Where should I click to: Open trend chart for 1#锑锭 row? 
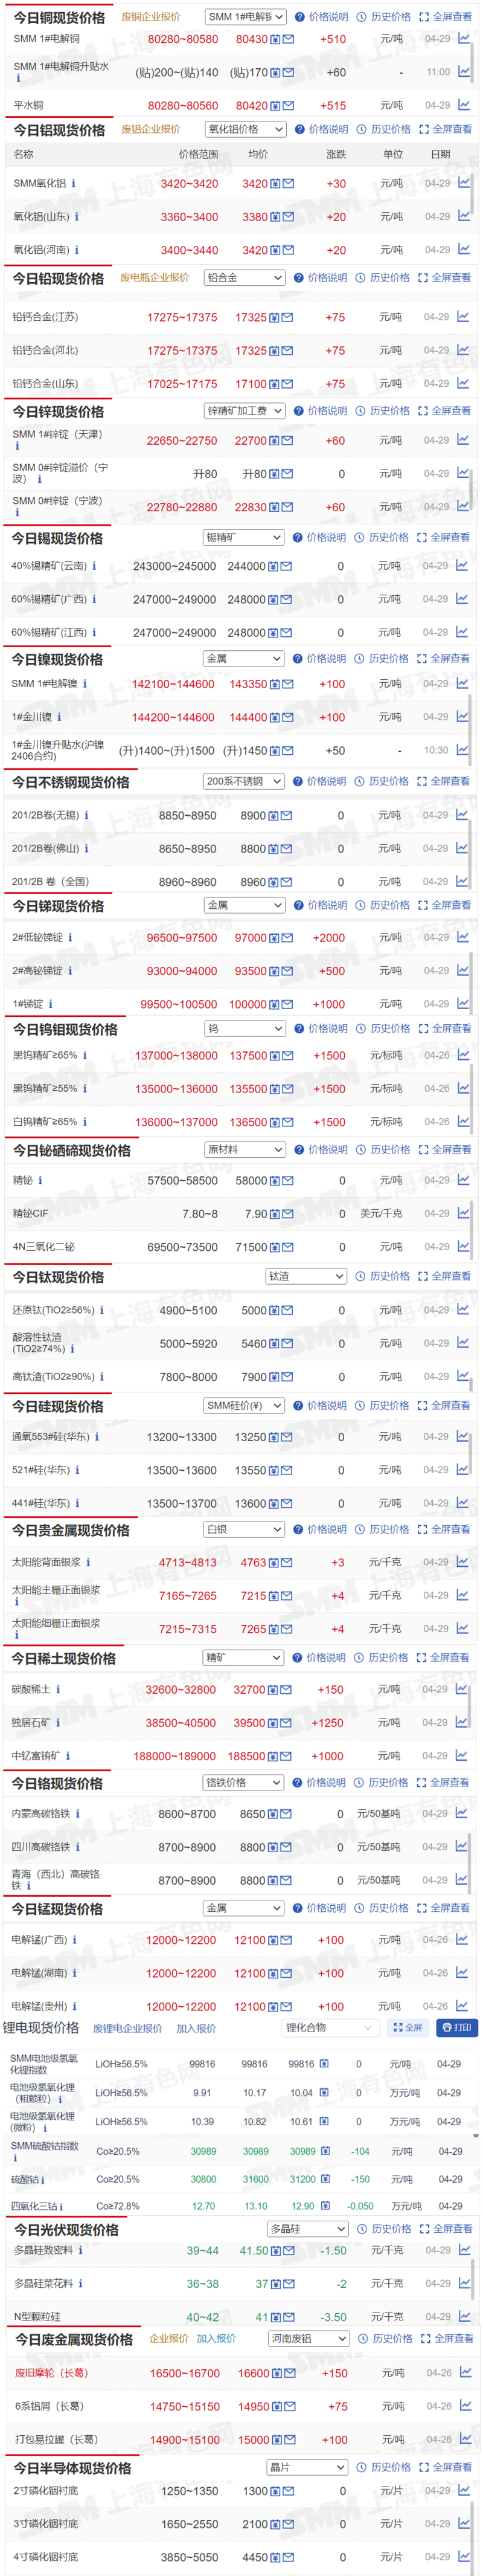click(463, 1004)
